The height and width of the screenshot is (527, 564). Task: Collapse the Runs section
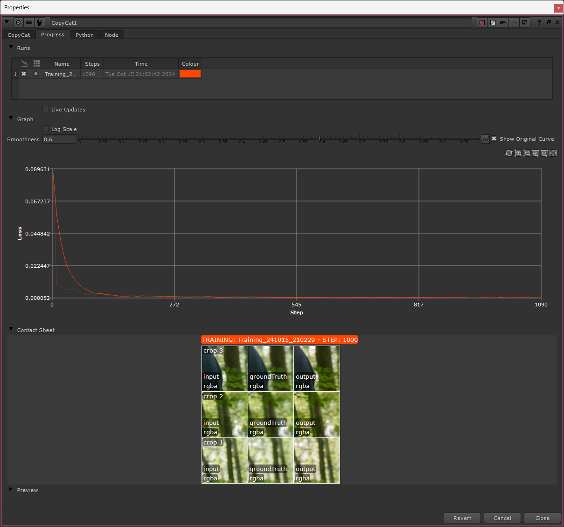click(11, 47)
